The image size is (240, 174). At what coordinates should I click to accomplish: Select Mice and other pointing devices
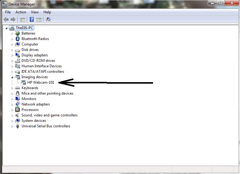47,93
